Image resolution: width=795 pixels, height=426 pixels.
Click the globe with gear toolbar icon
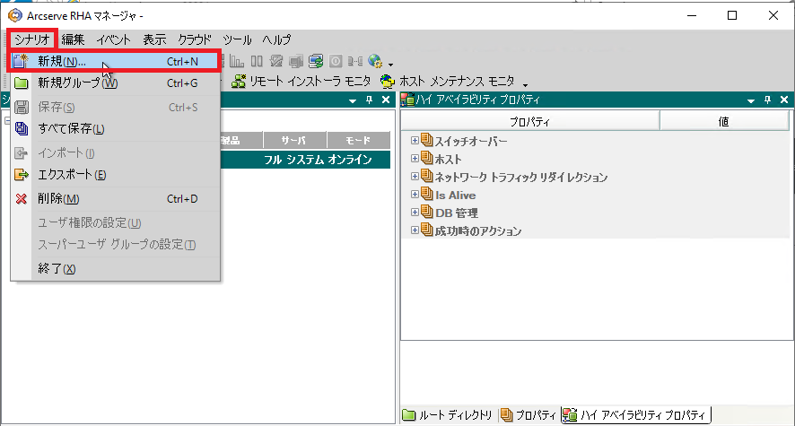click(375, 61)
